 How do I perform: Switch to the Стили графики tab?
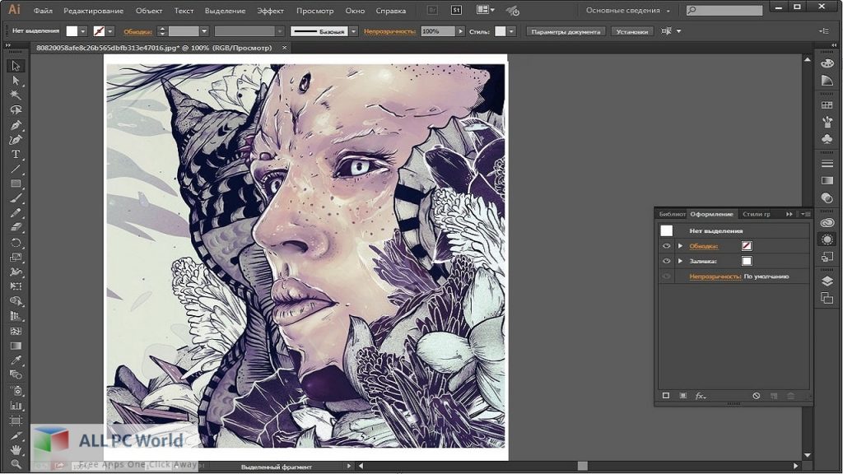(756, 214)
